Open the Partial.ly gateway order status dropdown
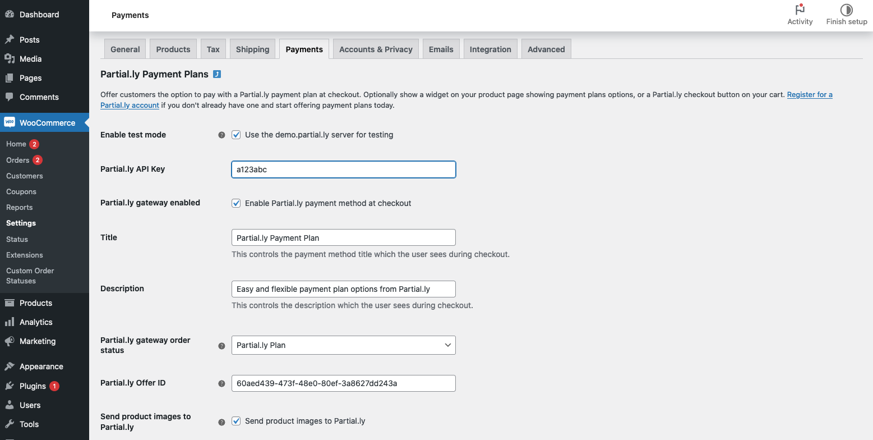This screenshot has height=440, width=873. (x=344, y=345)
